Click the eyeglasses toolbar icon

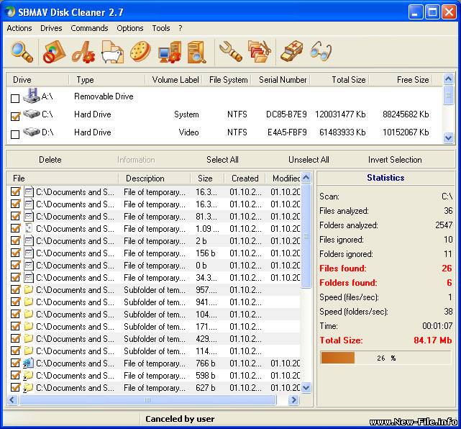tap(321, 52)
